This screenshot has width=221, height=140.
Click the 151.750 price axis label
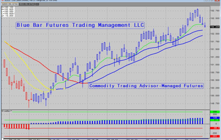(x=215, y=42)
